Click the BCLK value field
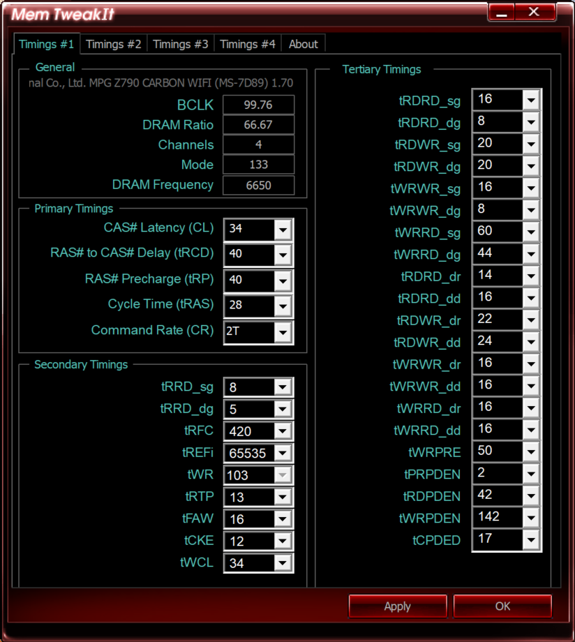This screenshot has width=575, height=642. tap(258, 105)
